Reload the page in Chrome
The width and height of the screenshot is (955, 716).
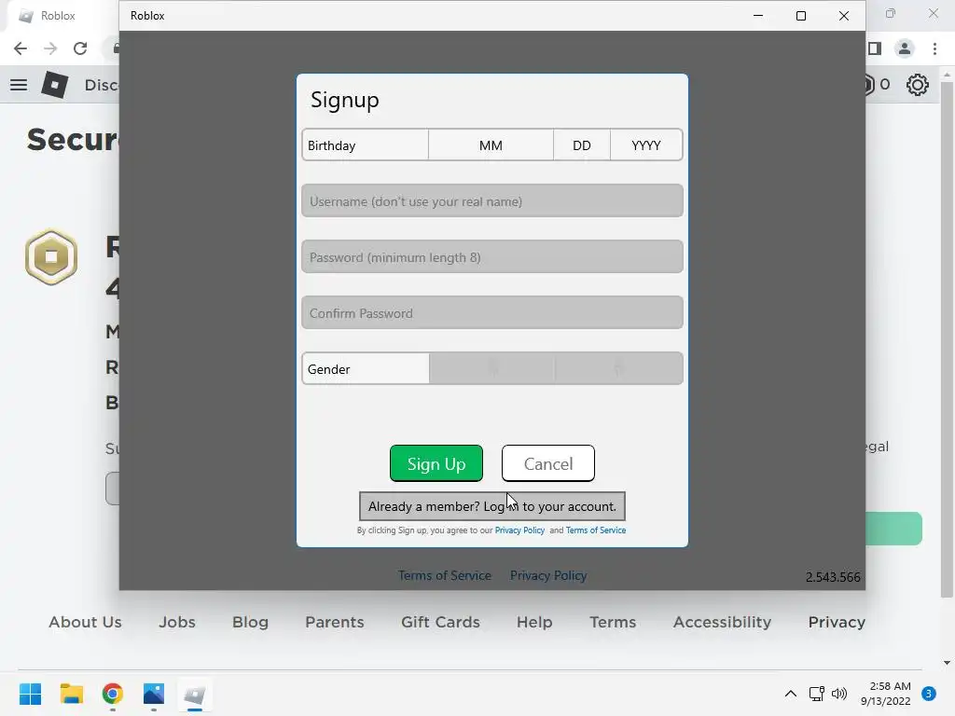click(x=80, y=48)
